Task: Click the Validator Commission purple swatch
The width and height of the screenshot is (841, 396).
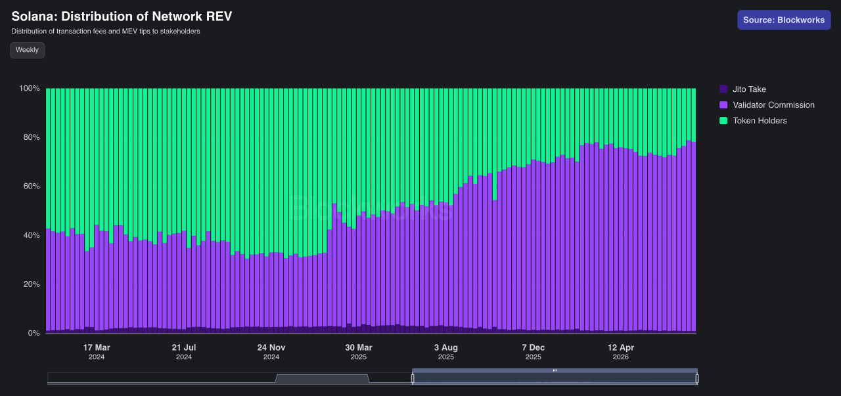Action: (723, 105)
